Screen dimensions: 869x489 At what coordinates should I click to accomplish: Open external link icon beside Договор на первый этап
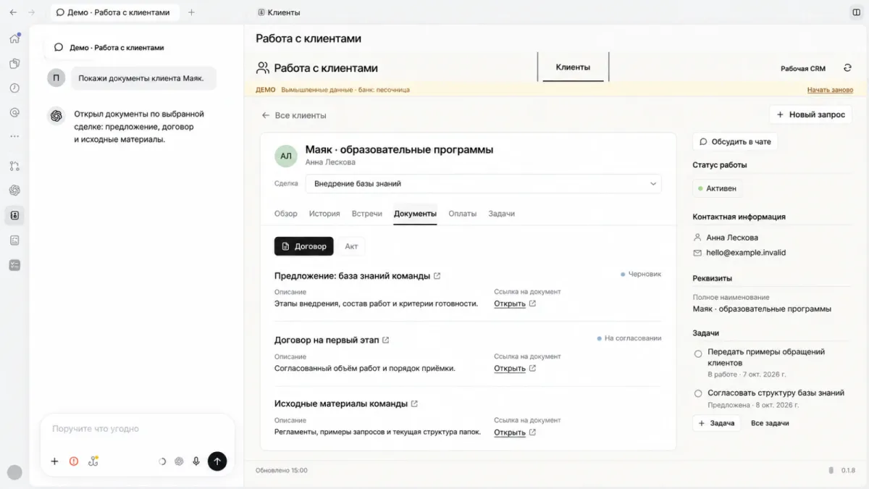point(385,340)
